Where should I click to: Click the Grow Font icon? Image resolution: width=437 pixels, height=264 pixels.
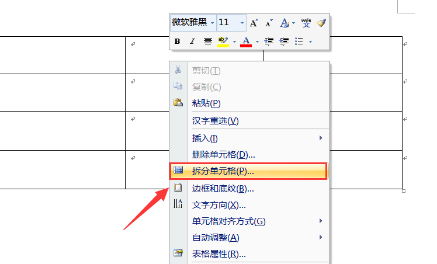coord(254,23)
